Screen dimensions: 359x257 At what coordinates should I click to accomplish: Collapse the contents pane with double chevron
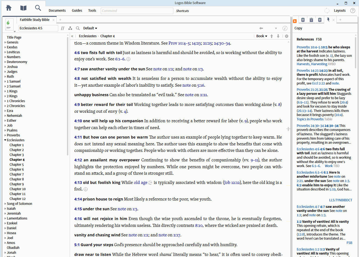tap(72, 36)
